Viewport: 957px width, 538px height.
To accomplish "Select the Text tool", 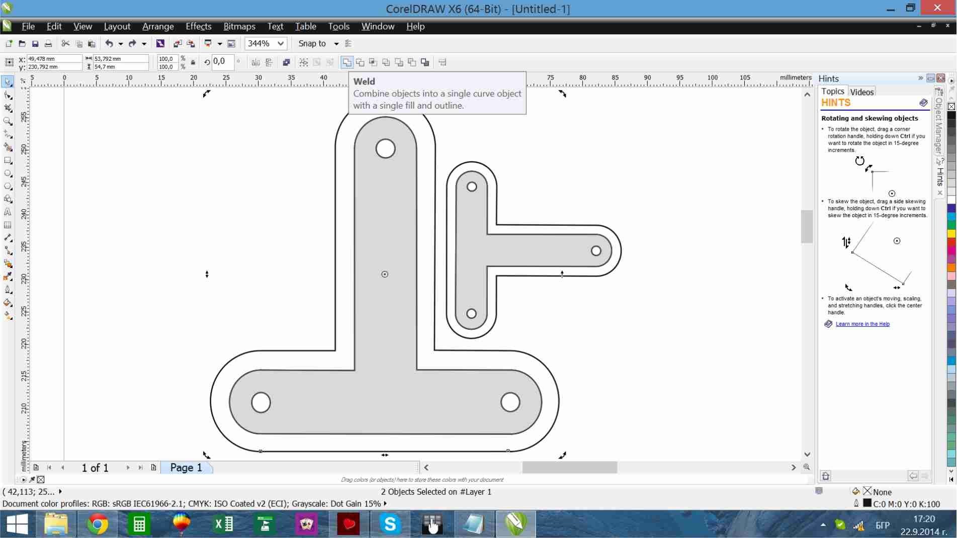I will [8, 212].
